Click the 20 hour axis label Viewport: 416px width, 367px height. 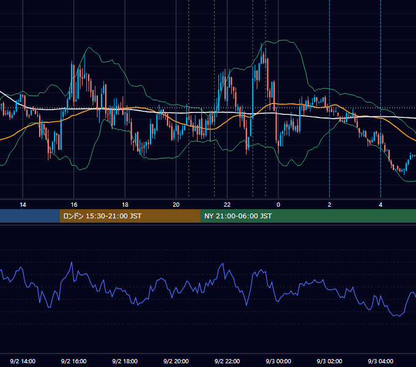[x=176, y=205]
